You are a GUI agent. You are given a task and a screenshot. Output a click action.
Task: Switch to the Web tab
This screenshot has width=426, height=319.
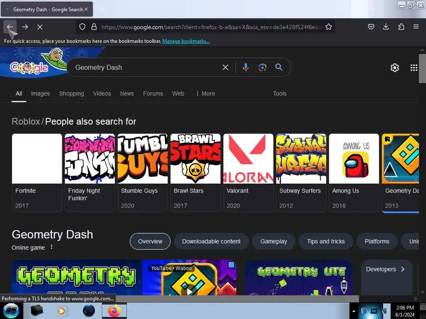pyautogui.click(x=178, y=93)
